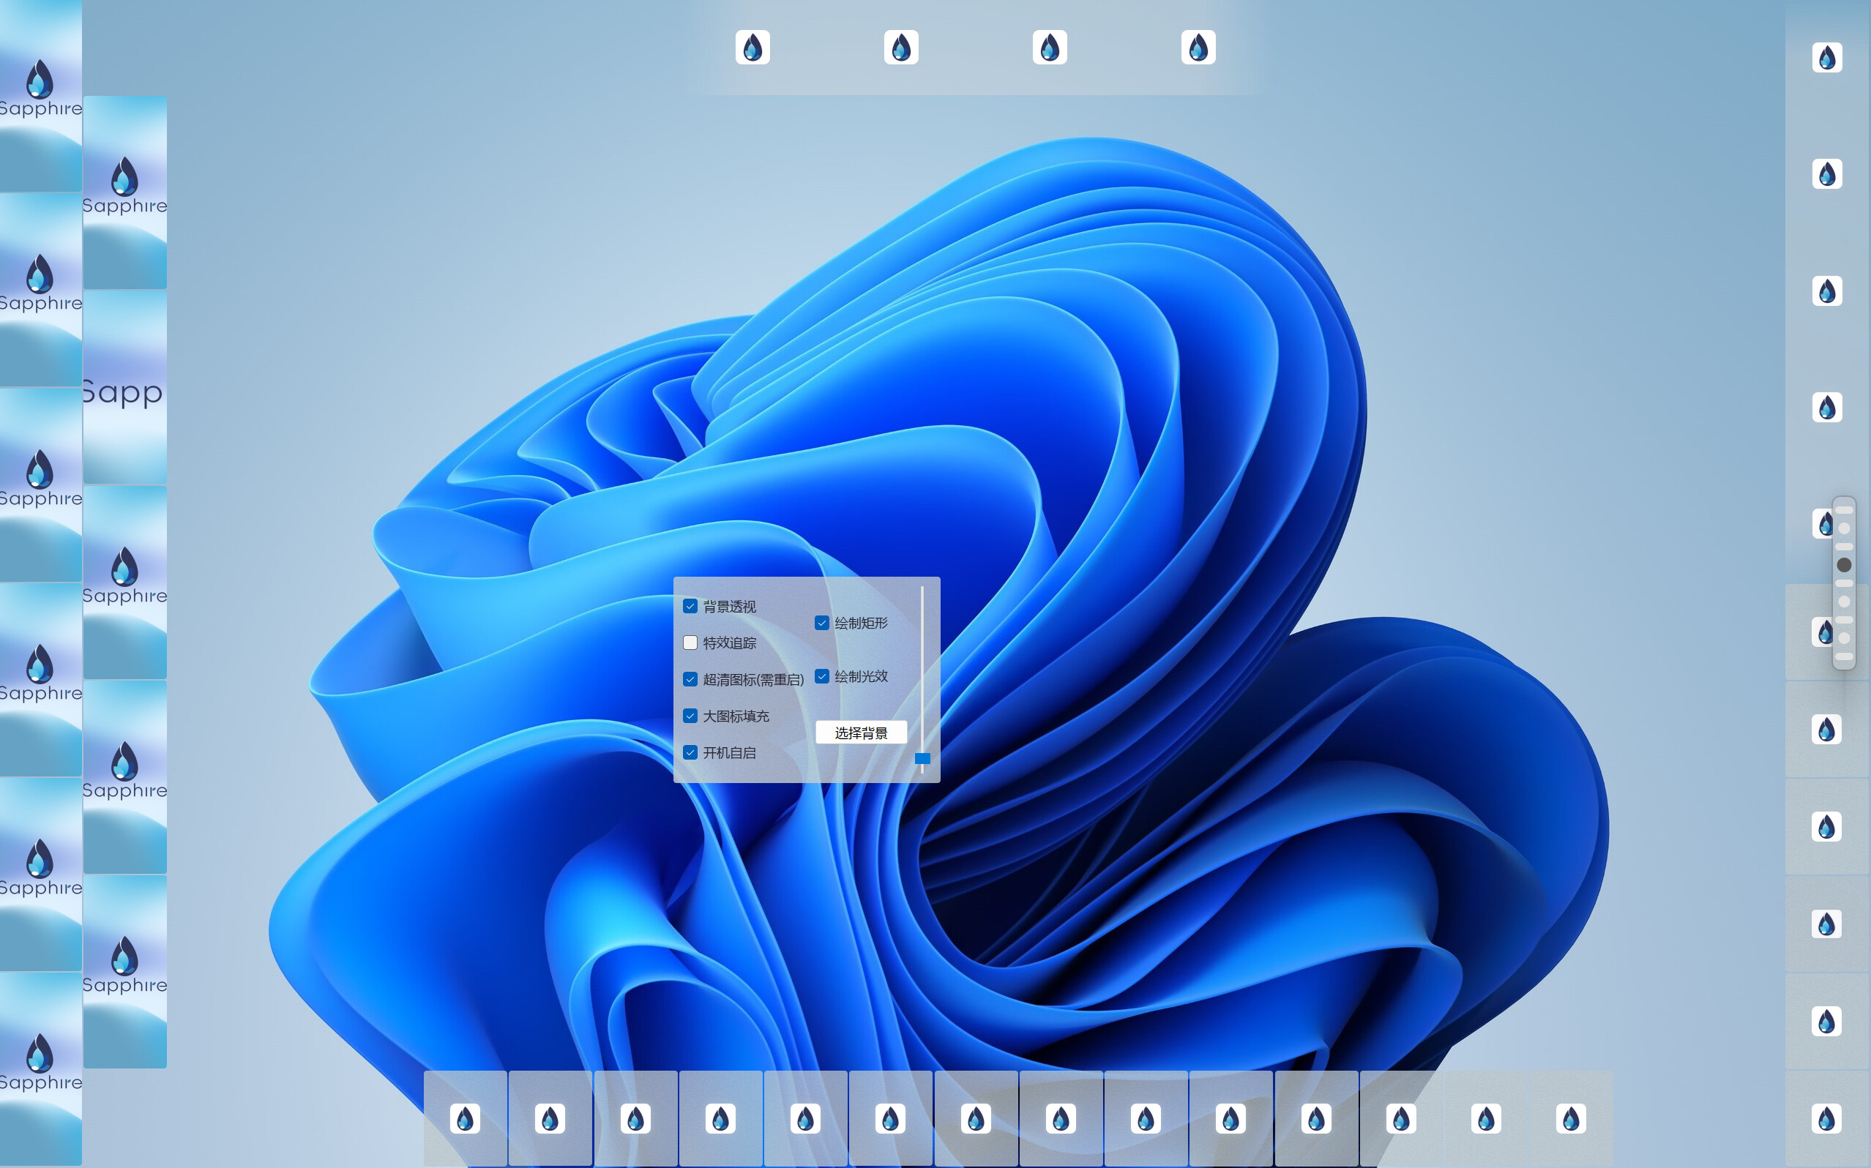Select the leftmost droplet icon in the top row

[x=752, y=46]
